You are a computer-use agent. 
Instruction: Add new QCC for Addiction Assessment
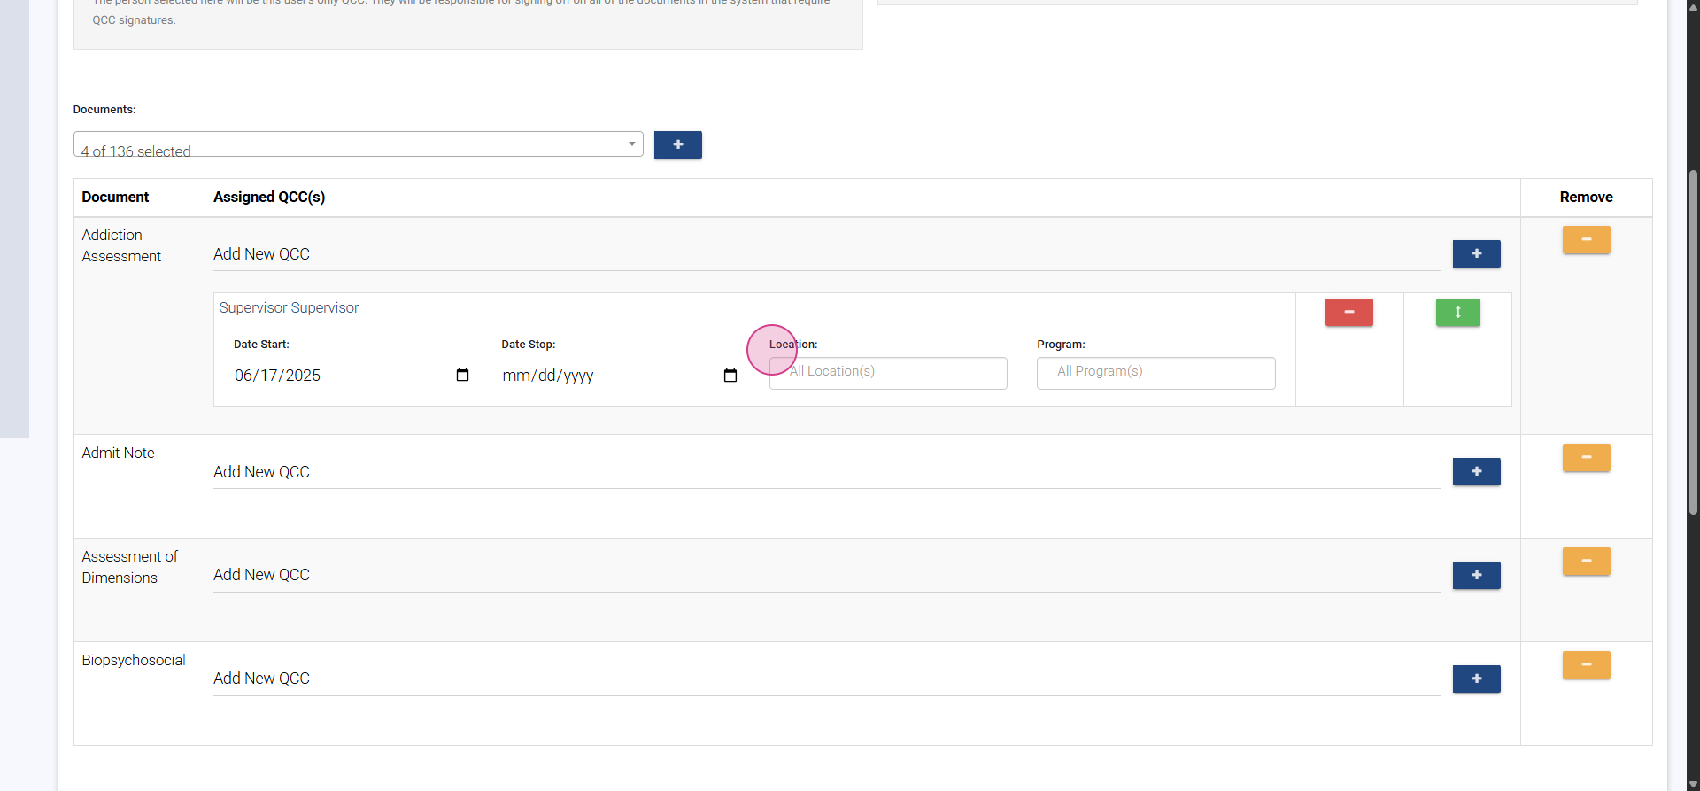coord(1476,254)
